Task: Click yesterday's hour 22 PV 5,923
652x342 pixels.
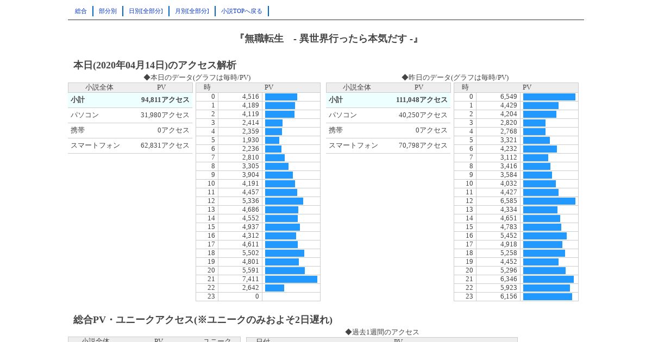Action: pos(509,288)
